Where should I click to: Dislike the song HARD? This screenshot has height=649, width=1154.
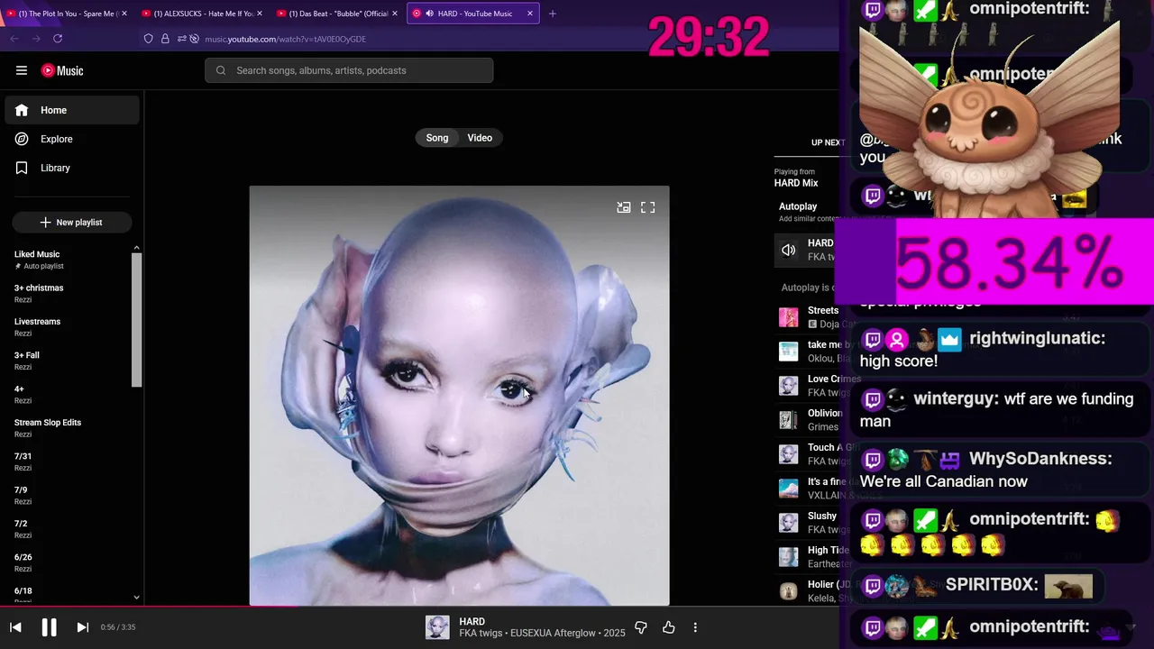tap(641, 627)
